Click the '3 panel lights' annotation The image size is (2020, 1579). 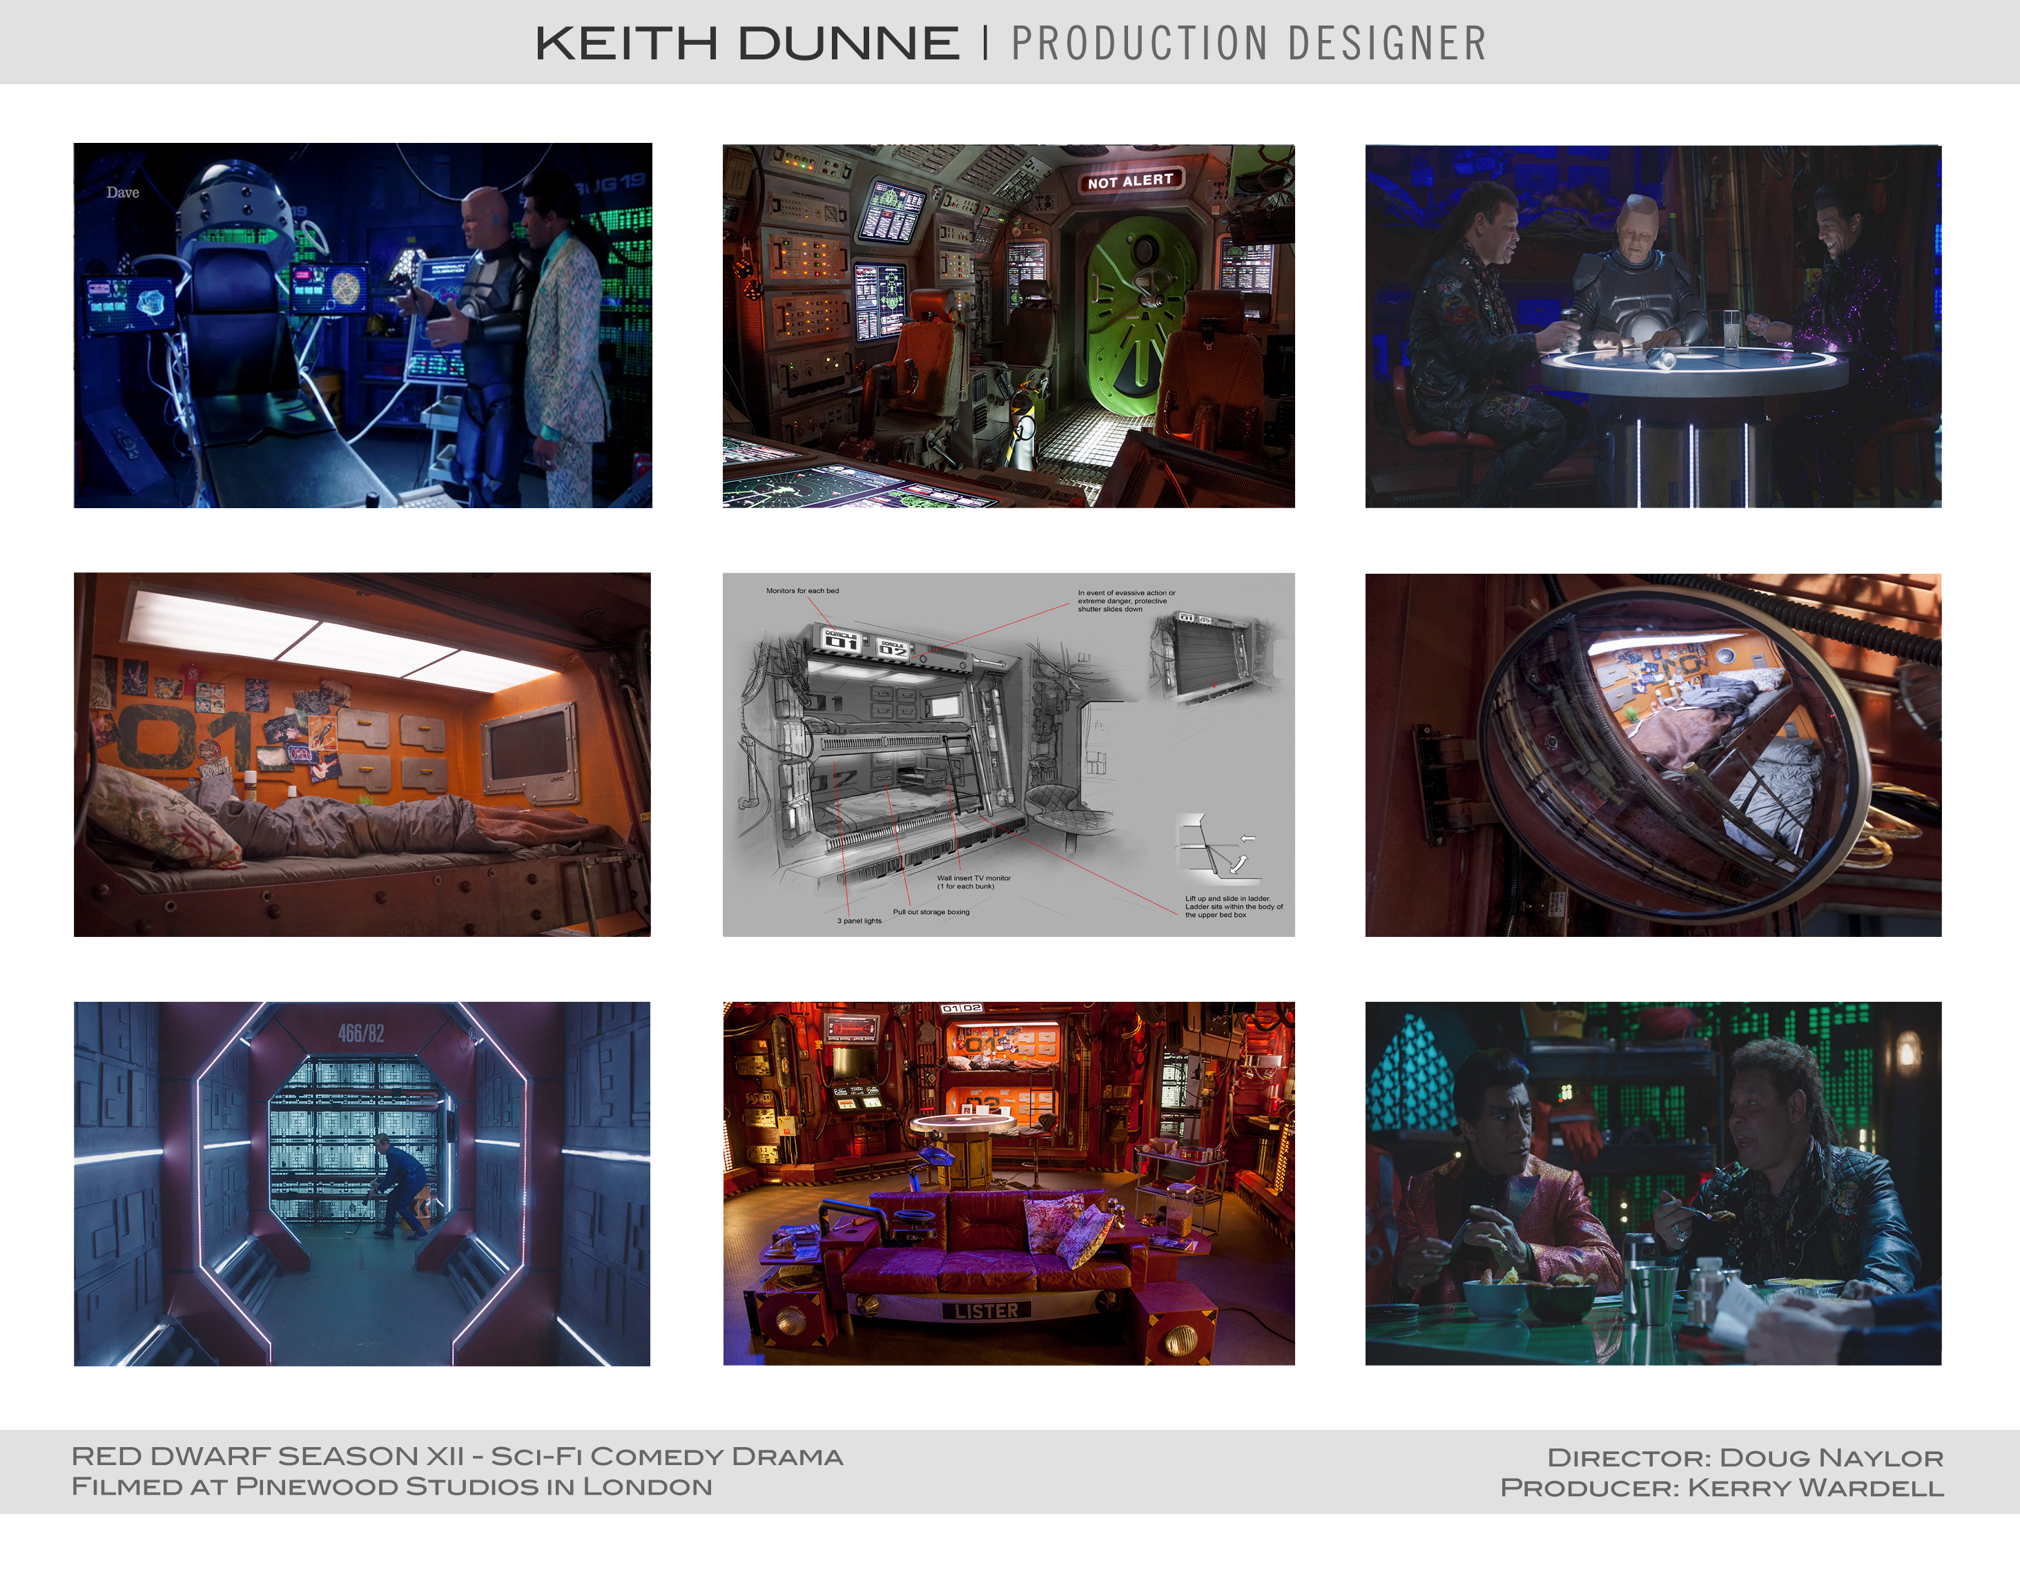[x=860, y=921]
